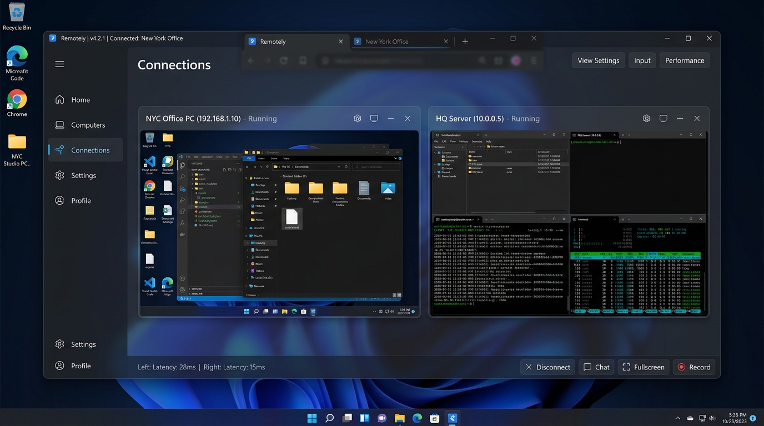Open the Windows Start menu
The height and width of the screenshot is (426, 764).
[x=312, y=418]
